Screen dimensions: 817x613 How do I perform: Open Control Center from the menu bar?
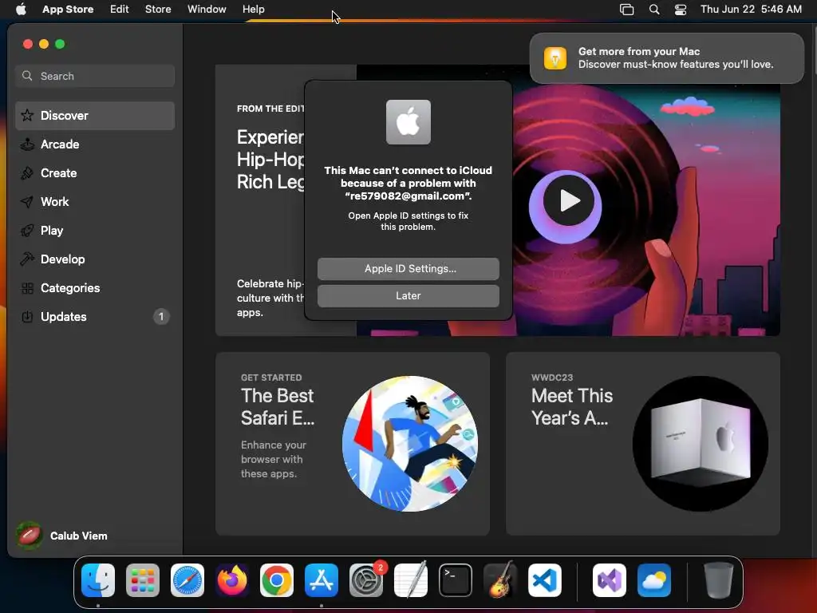tap(681, 10)
